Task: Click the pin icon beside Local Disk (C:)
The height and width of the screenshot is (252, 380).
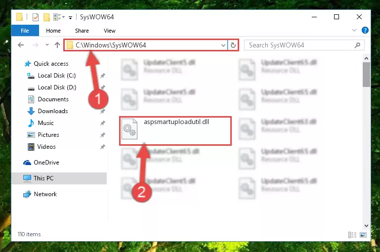Action: pos(103,76)
